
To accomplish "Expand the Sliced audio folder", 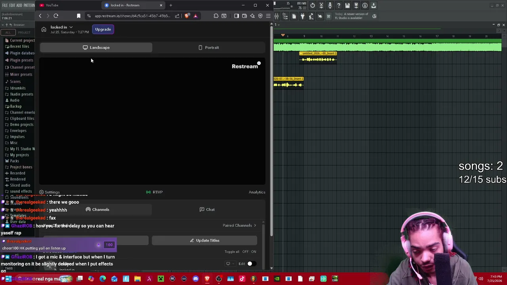I will [x=17, y=185].
